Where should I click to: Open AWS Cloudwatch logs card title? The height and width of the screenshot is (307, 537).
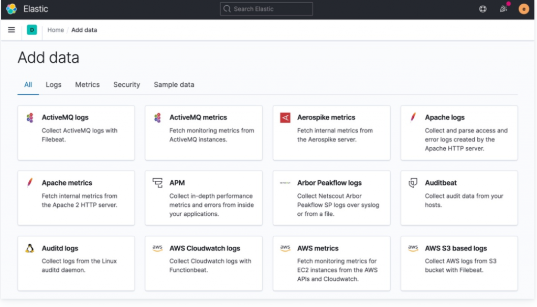[205, 248]
